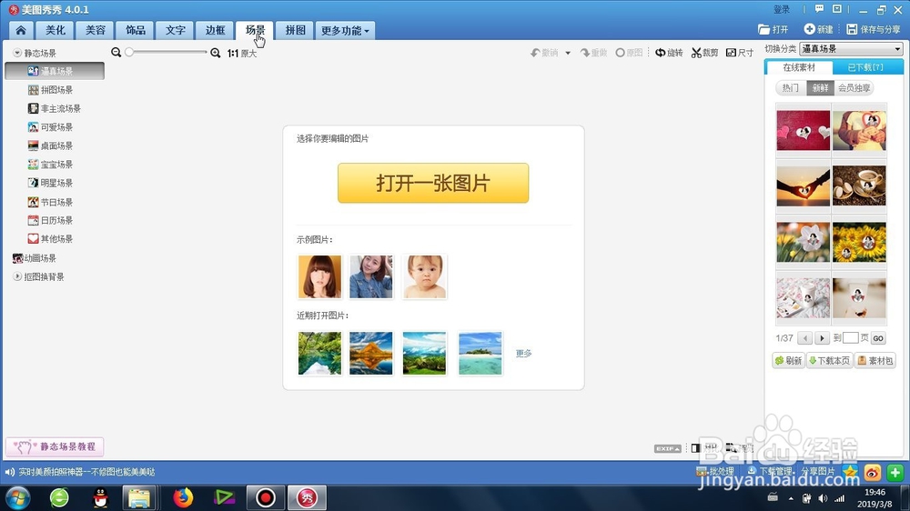
Task: Pick the coffee cup scene template
Action: tap(860, 186)
